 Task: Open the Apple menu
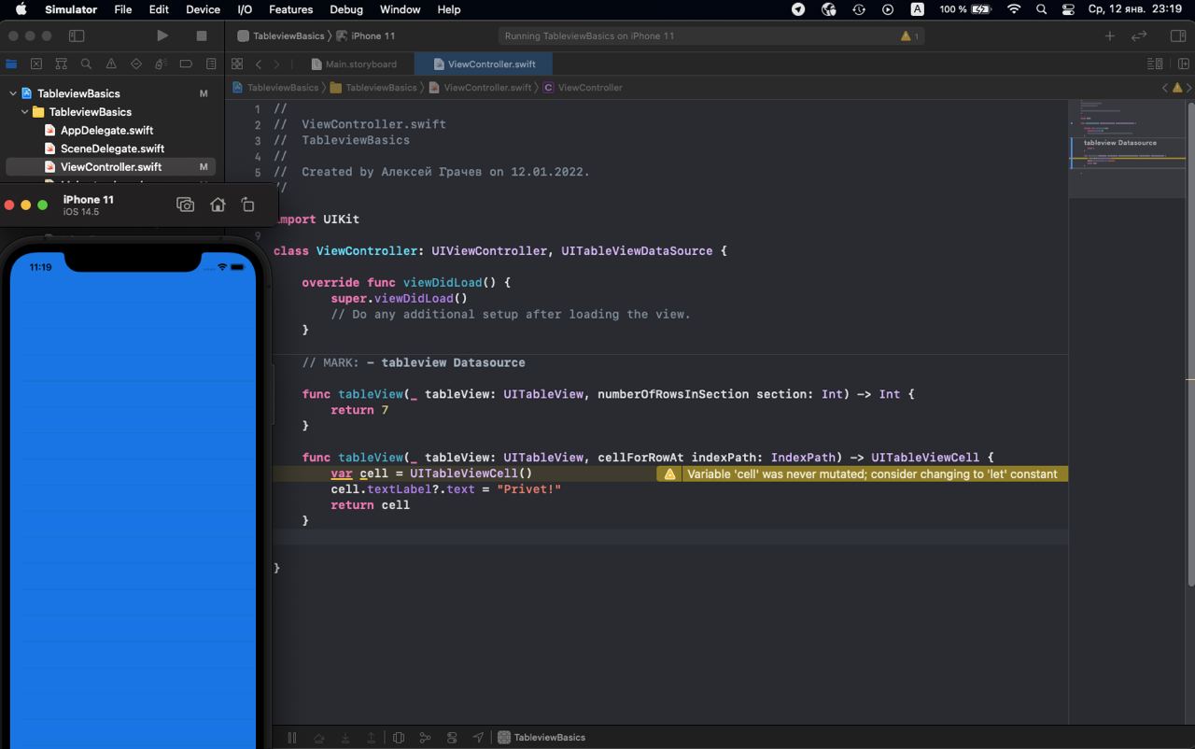pos(21,9)
